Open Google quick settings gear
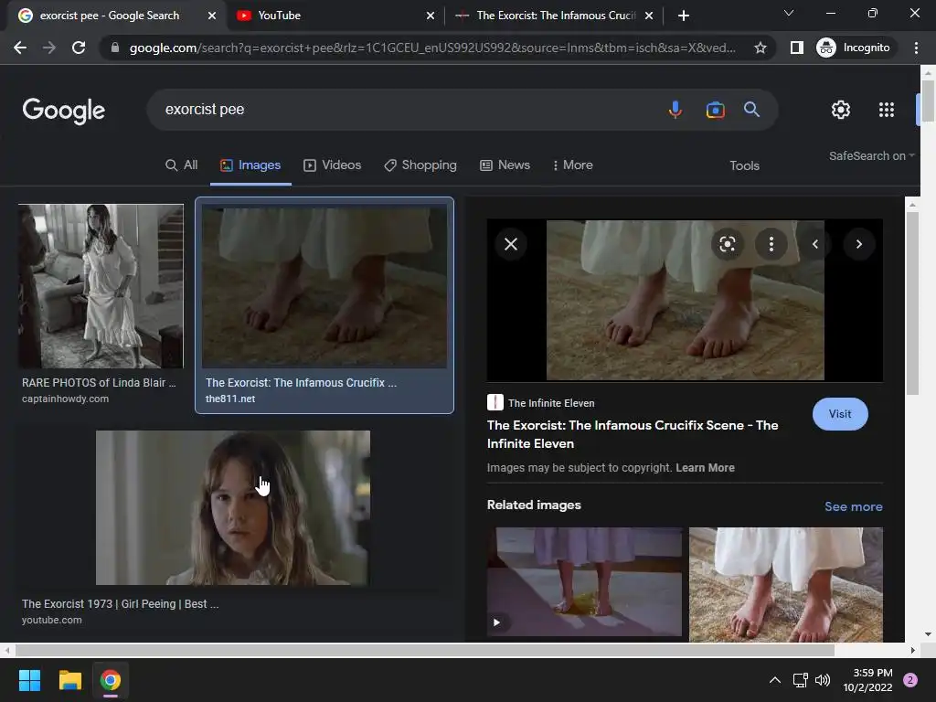 [x=841, y=110]
